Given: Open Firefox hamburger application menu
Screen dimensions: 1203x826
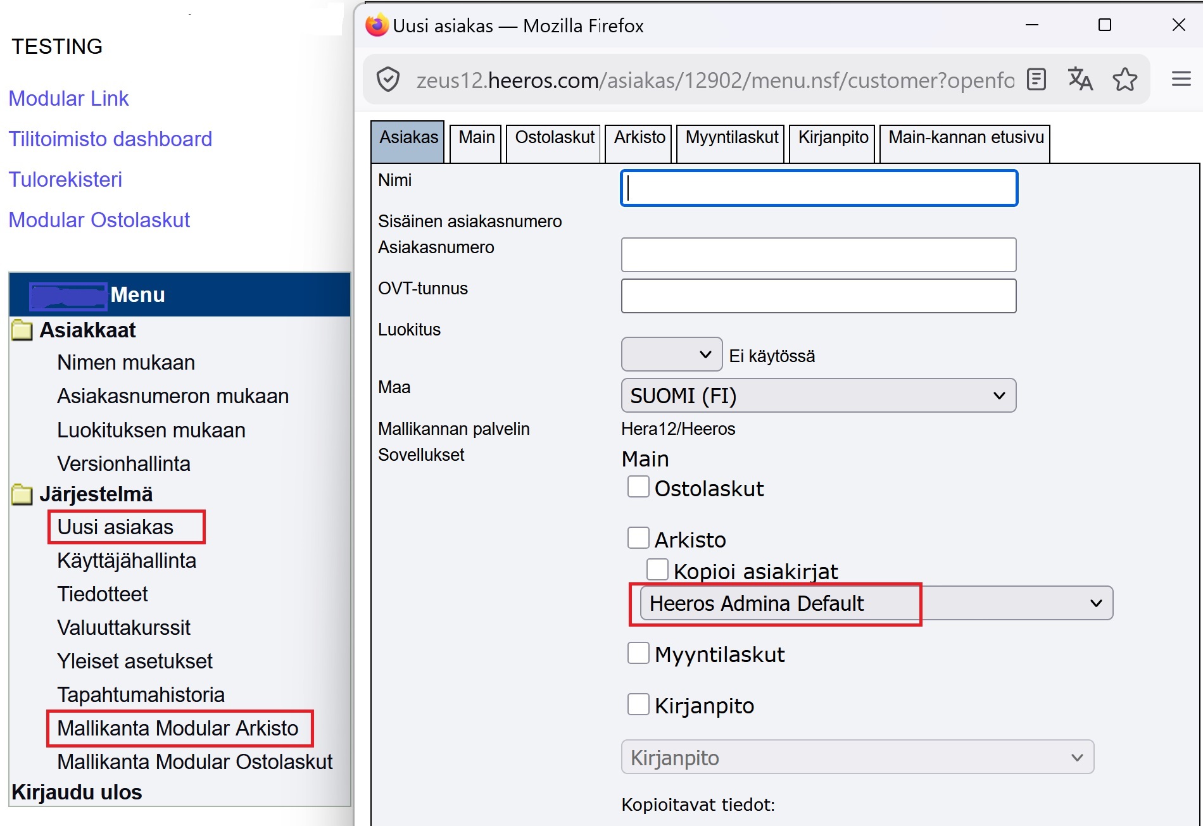Looking at the screenshot, I should 1181,80.
